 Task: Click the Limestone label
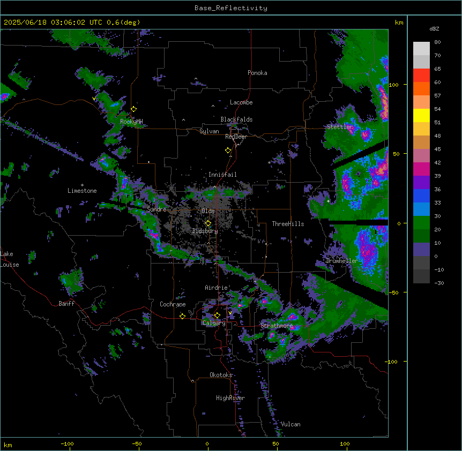point(82,191)
